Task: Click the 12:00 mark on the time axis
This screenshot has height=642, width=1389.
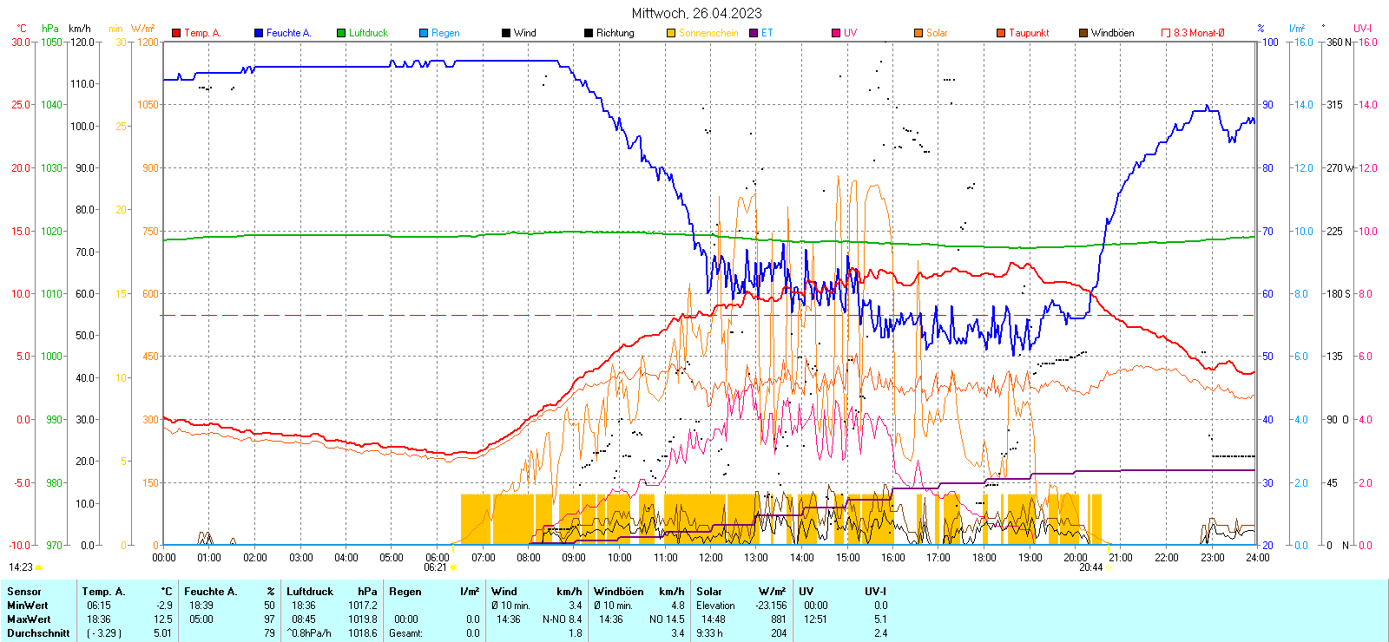Action: click(711, 557)
